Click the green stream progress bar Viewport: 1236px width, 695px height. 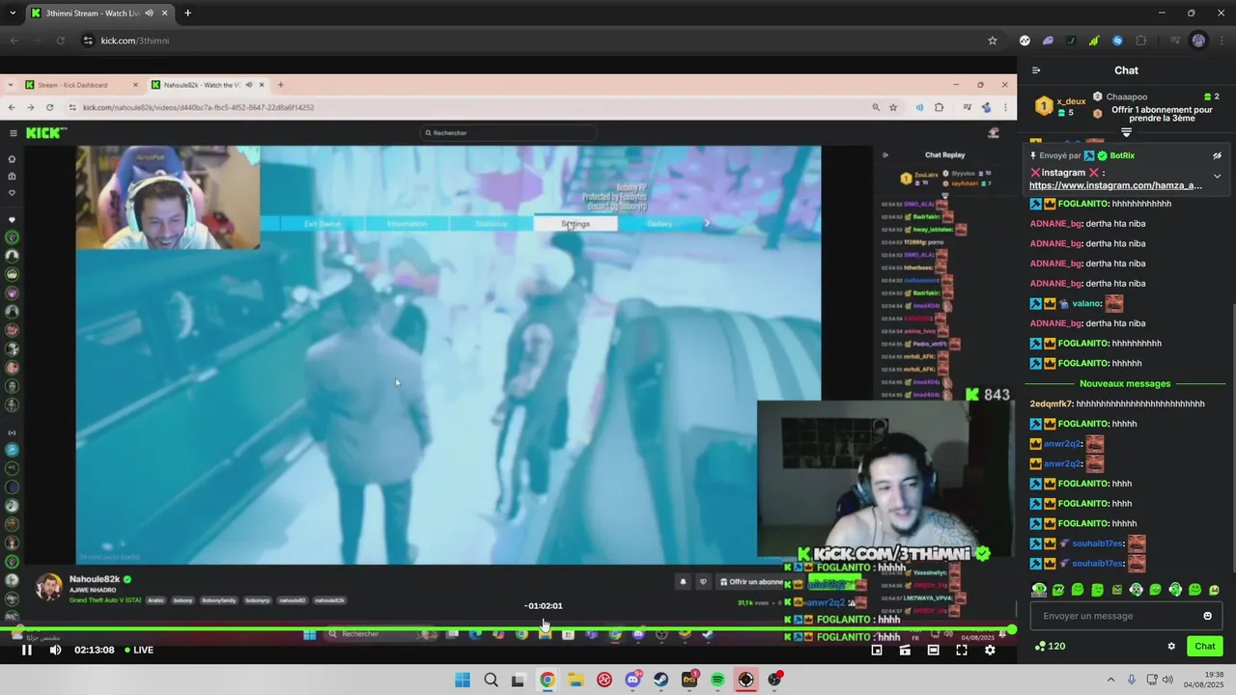(505, 630)
